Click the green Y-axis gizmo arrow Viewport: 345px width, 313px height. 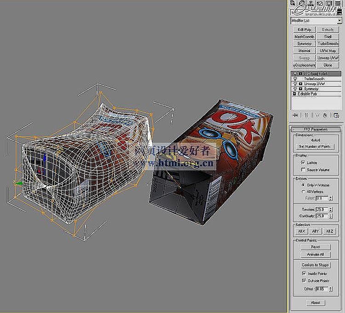18,183
